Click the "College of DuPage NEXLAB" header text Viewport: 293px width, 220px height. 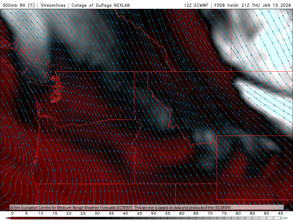tap(100, 5)
